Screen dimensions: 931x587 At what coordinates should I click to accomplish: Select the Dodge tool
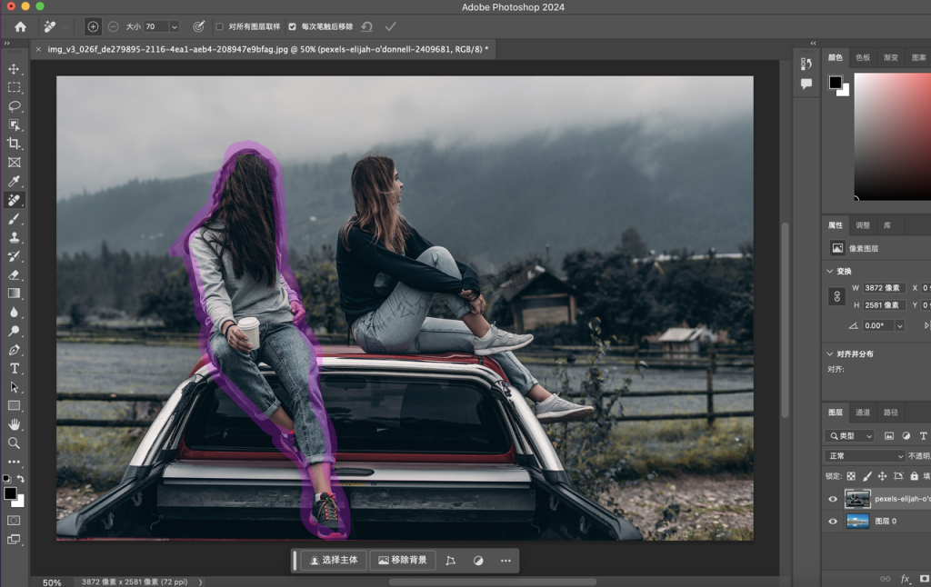point(14,331)
